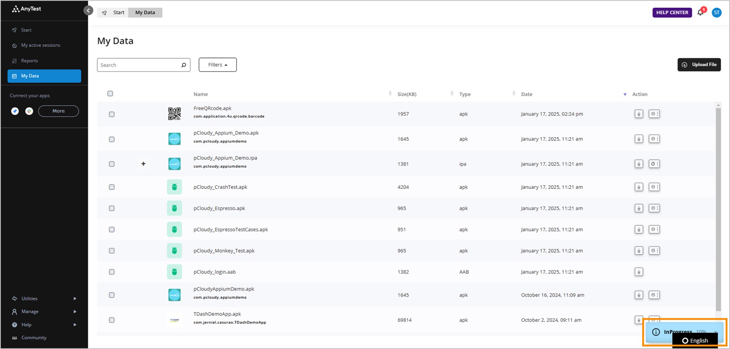The width and height of the screenshot is (730, 349).
Task: Open install options for pCloudy_Monkey_Test.apk
Action: [x=654, y=251]
